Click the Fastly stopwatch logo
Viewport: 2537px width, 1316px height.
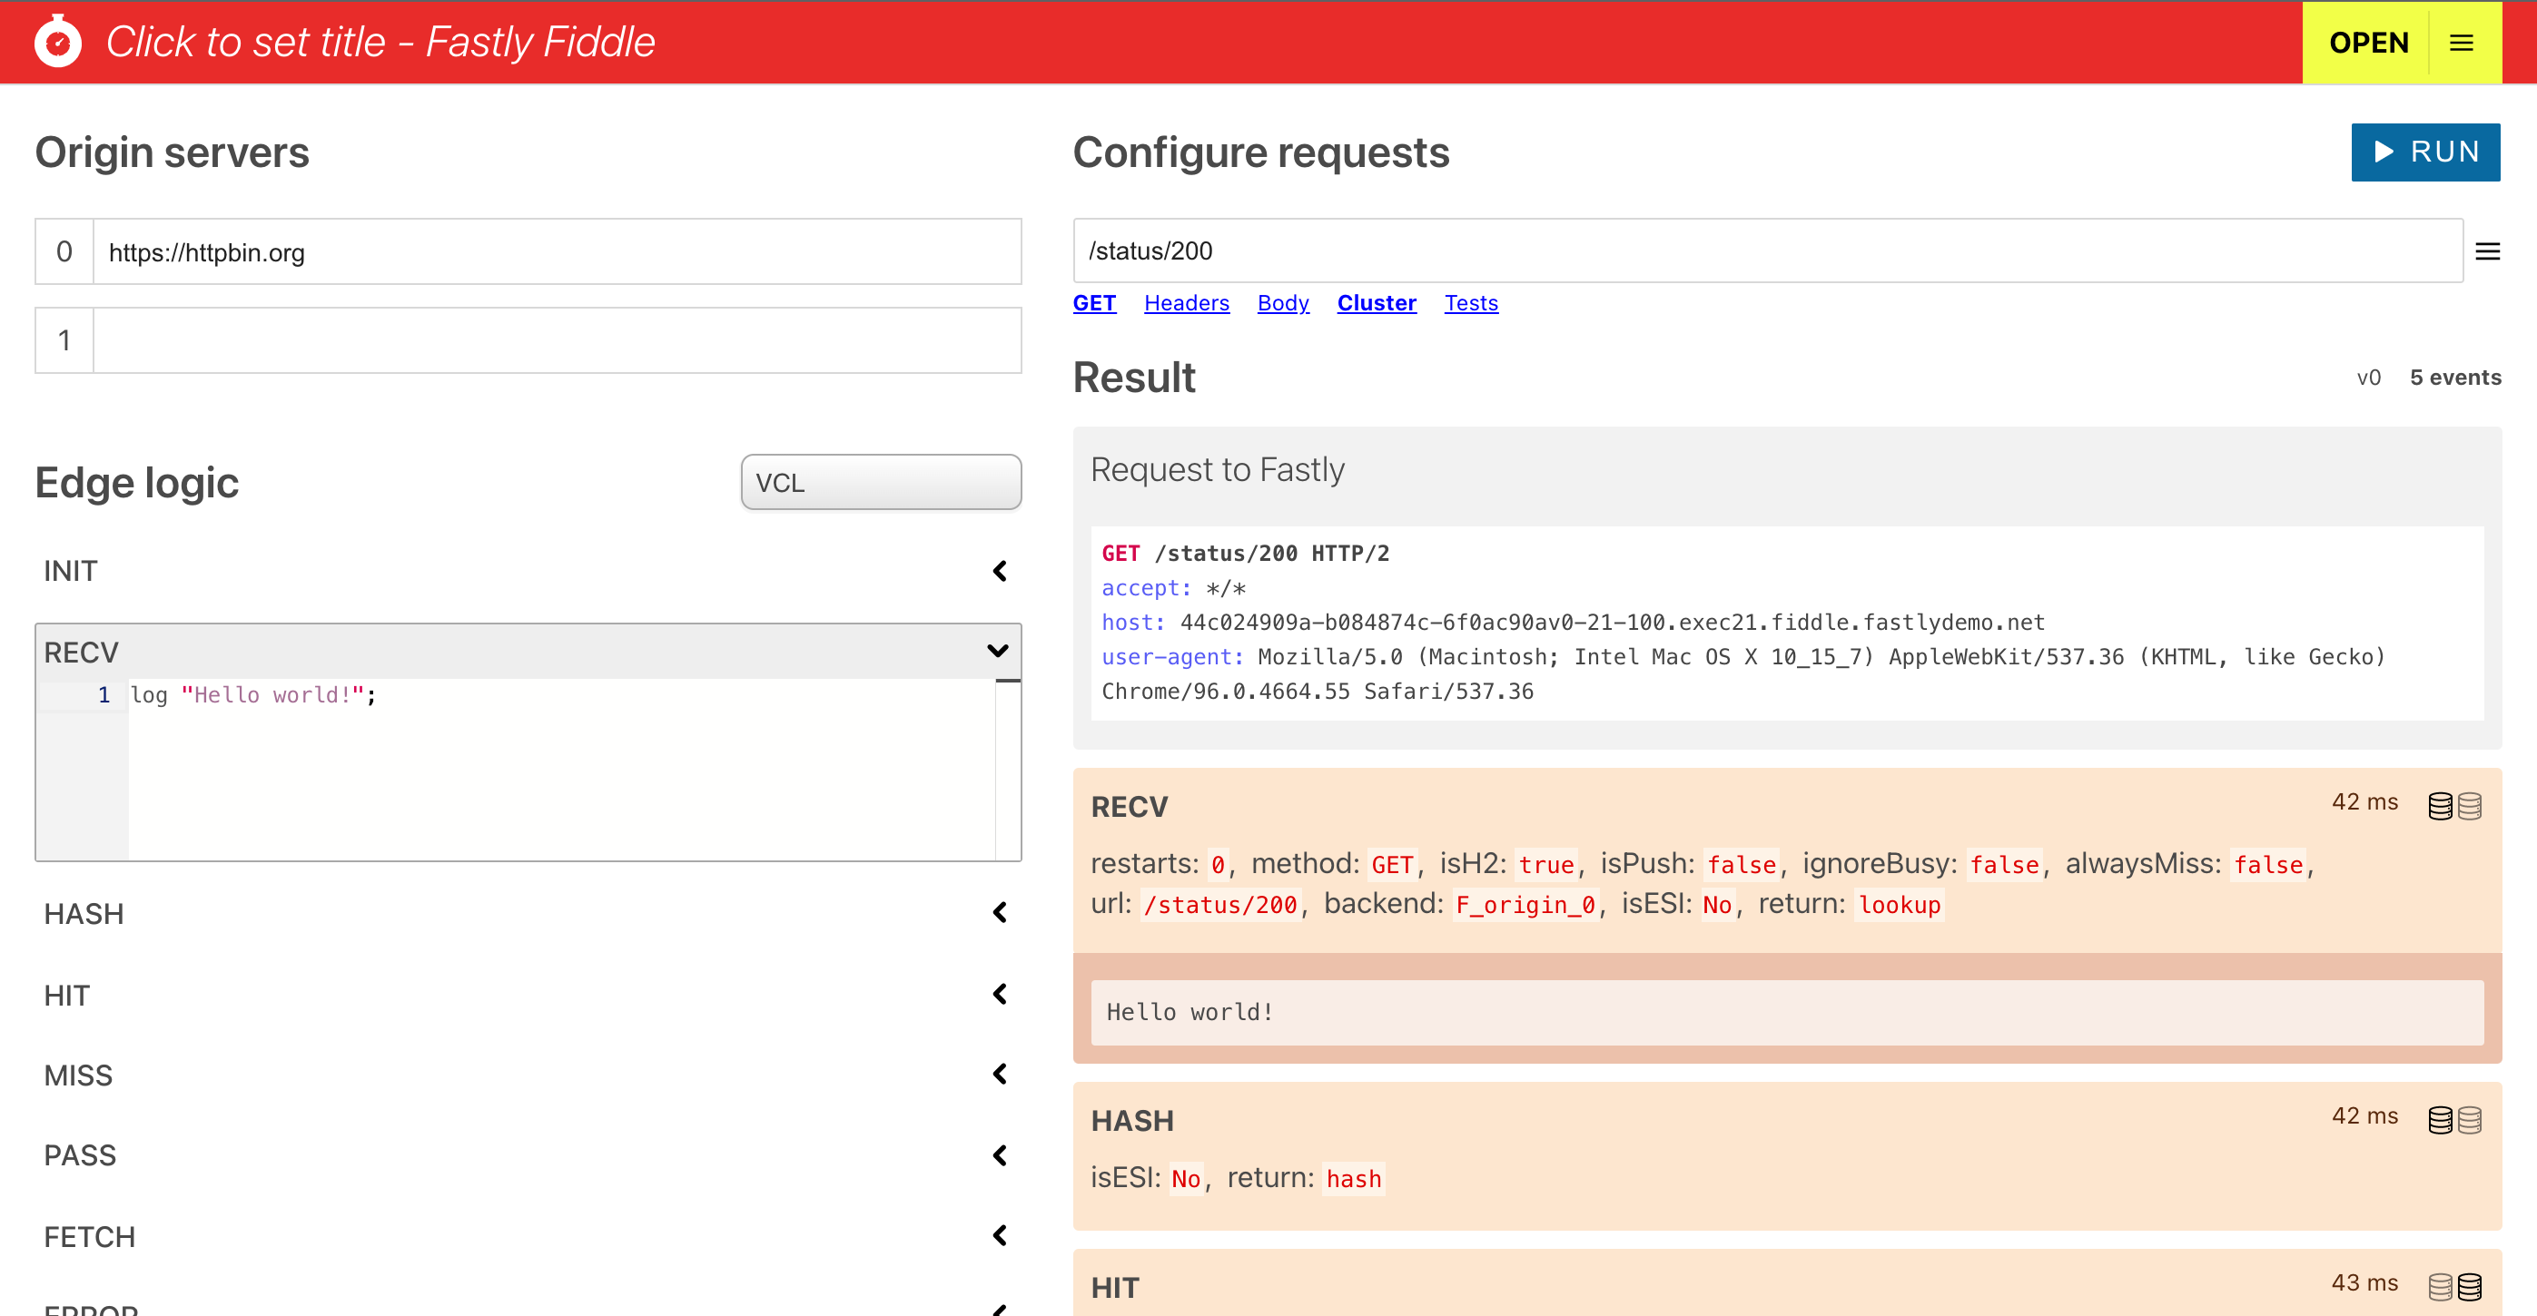[58, 42]
